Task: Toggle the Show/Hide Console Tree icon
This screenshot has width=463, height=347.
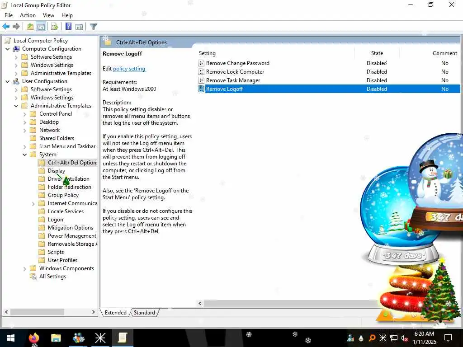Action: pos(41,27)
